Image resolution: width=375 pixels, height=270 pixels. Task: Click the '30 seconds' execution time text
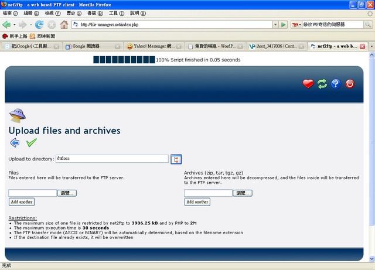tap(96, 228)
